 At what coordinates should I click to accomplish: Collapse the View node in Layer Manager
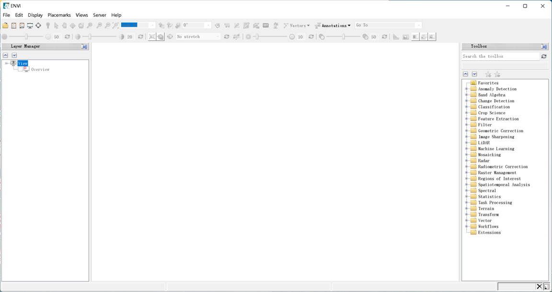(6, 63)
